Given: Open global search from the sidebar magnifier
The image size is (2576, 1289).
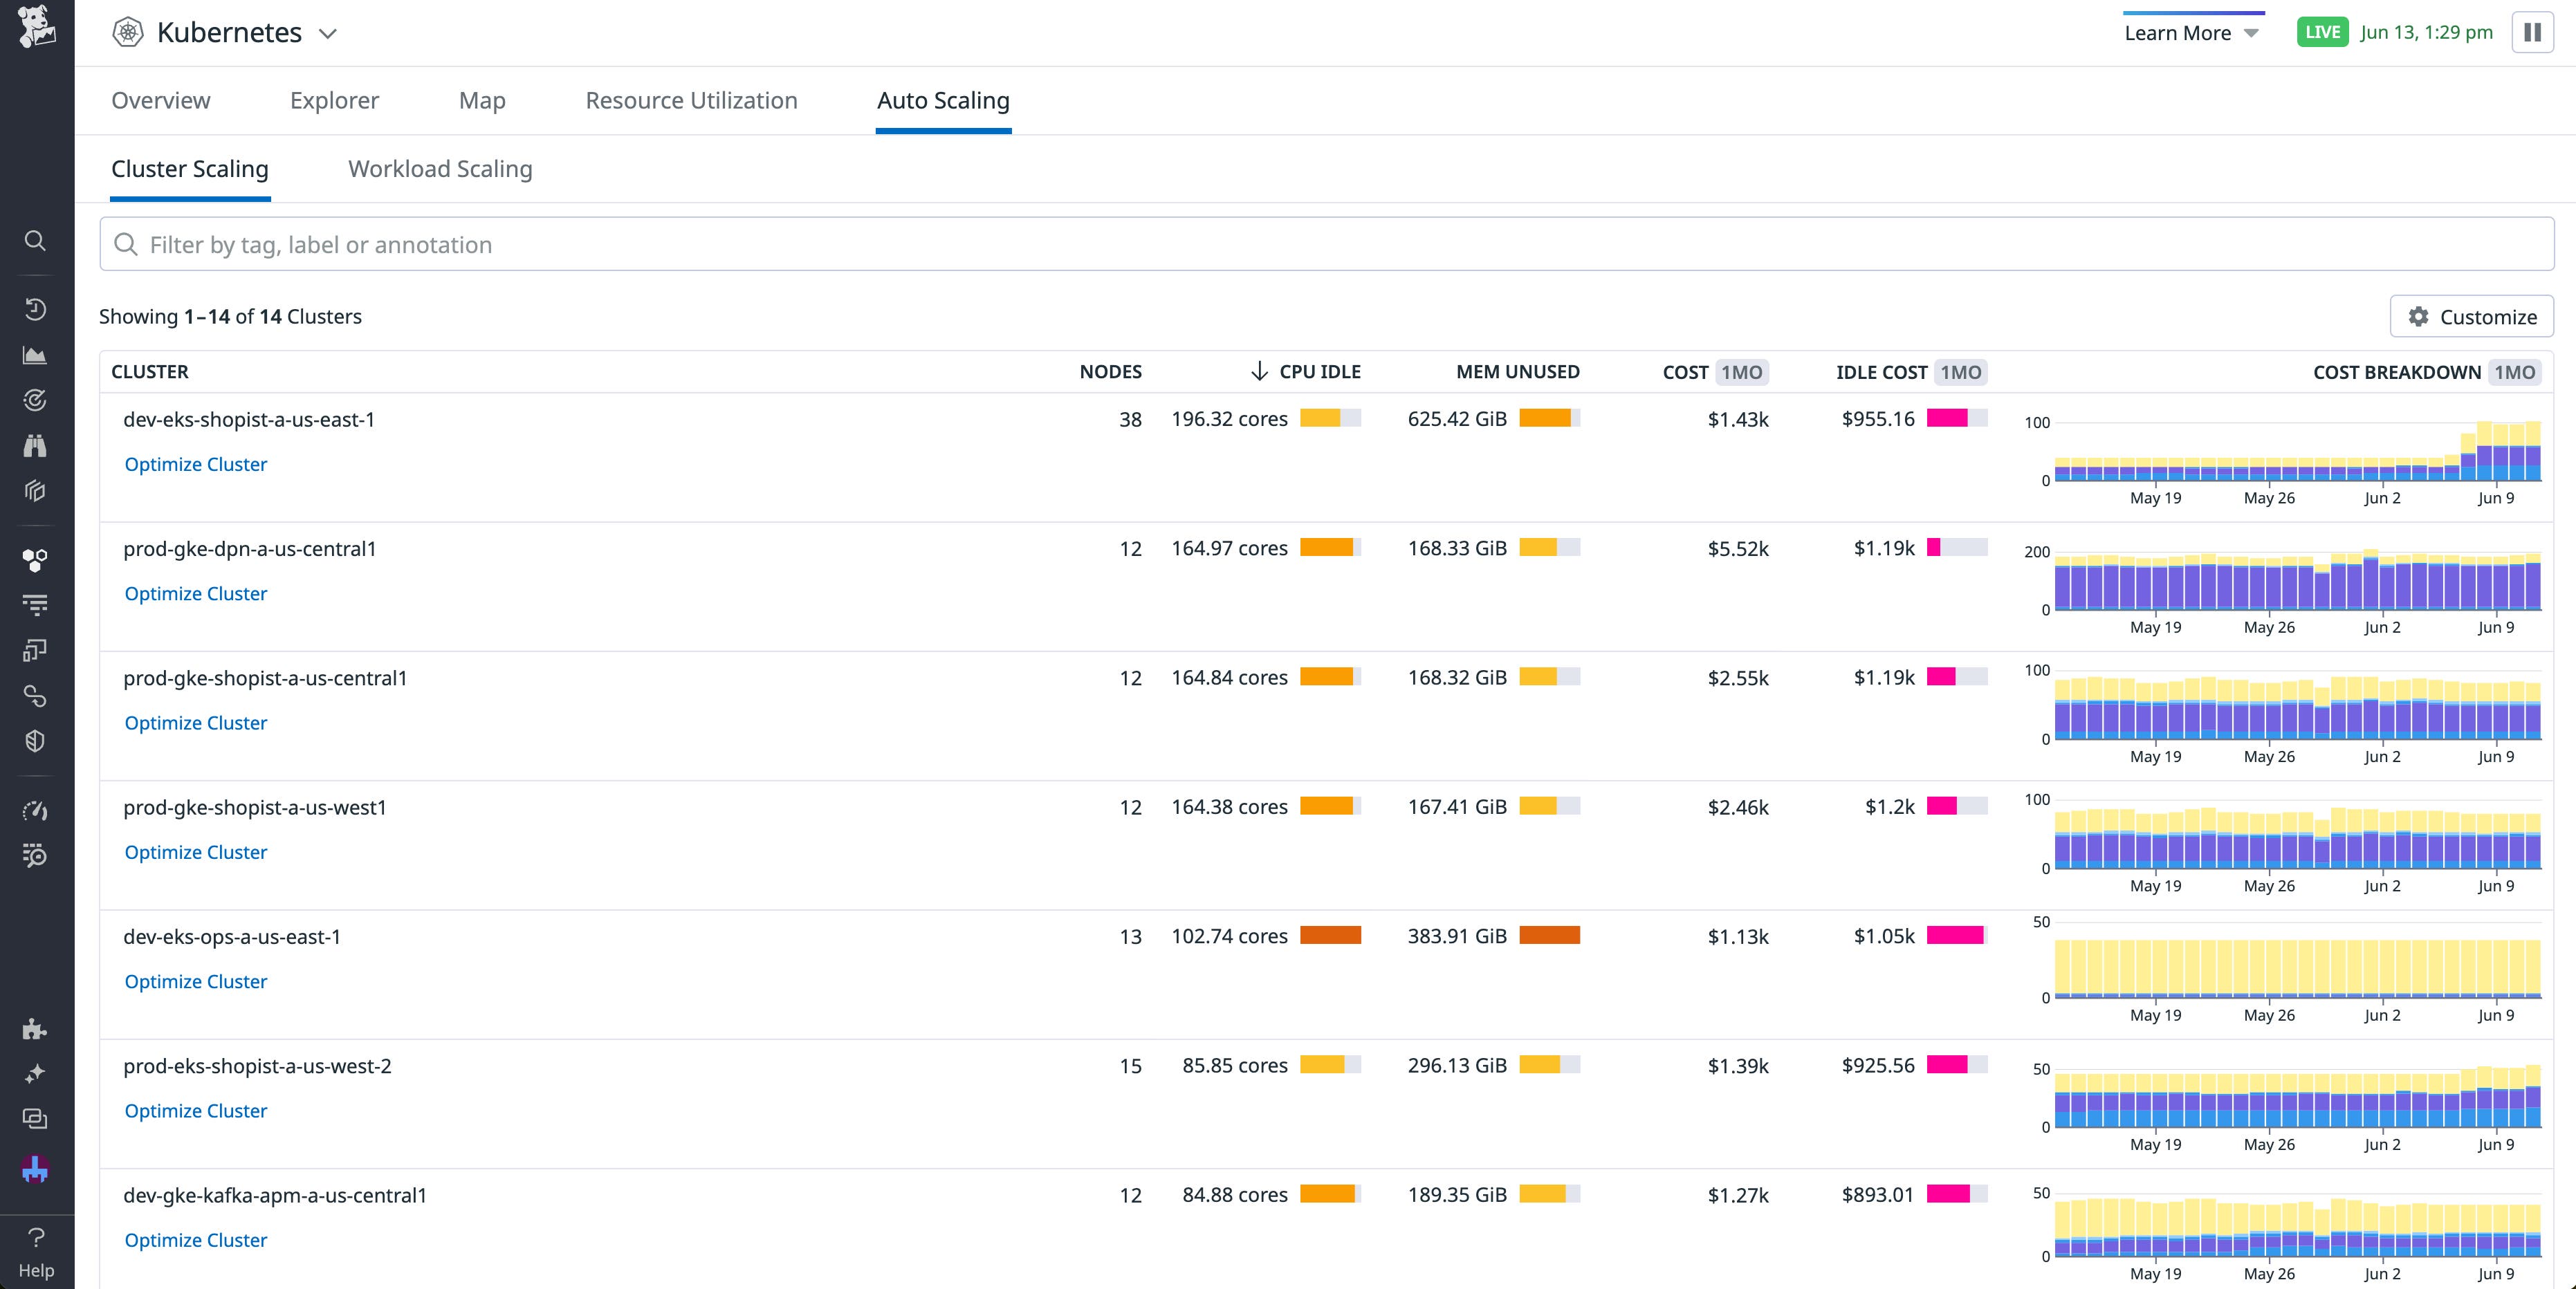Looking at the screenshot, I should [x=36, y=240].
